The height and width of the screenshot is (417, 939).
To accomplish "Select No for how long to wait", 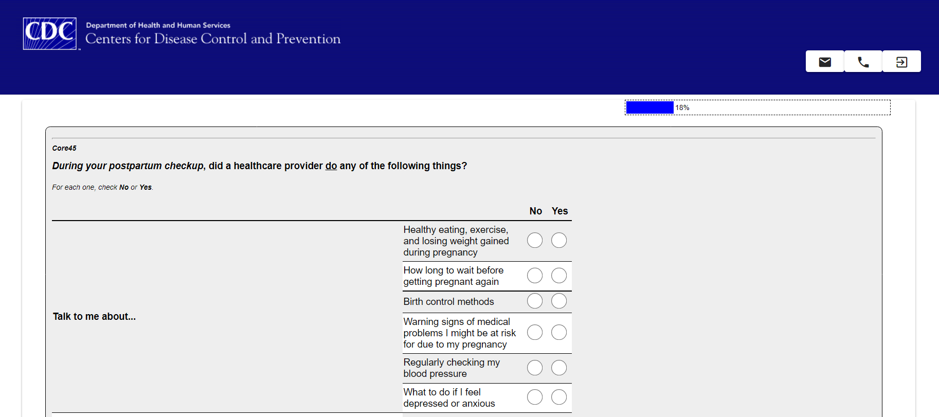I will tap(535, 276).
